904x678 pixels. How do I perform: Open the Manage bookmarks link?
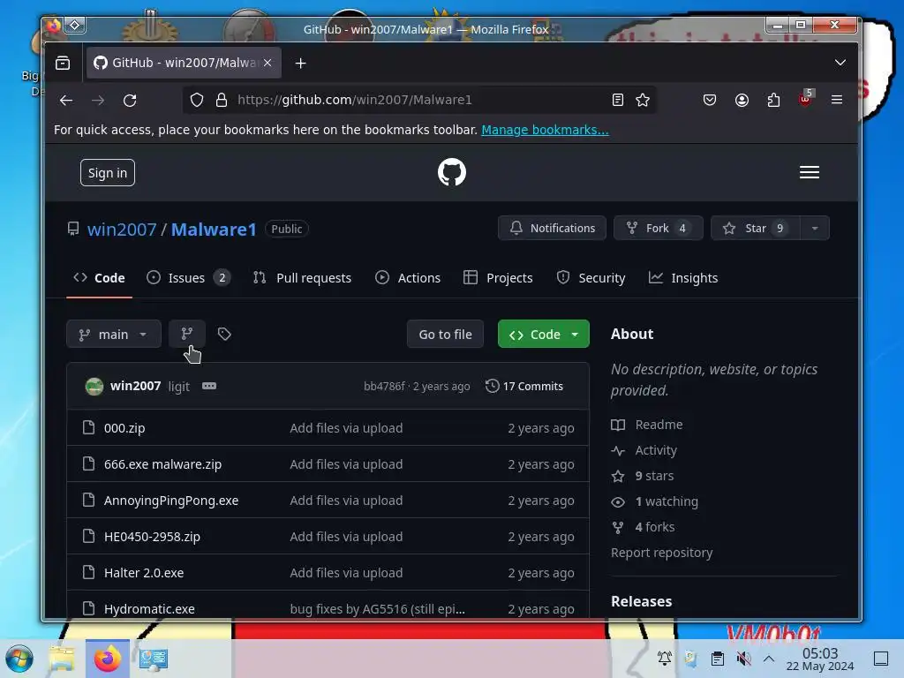pos(545,130)
